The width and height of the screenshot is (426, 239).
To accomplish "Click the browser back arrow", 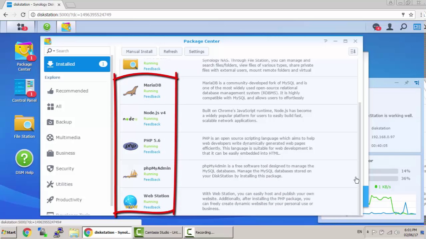I will 6,15.
